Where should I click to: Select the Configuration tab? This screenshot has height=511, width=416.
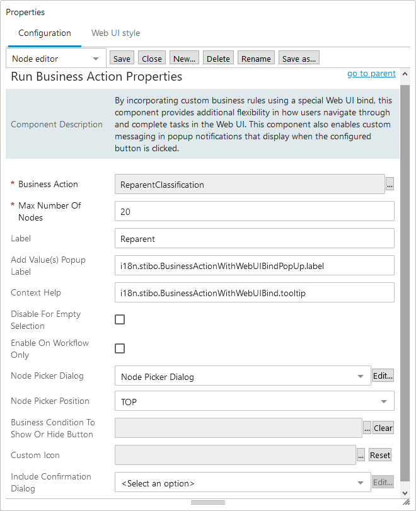click(44, 33)
